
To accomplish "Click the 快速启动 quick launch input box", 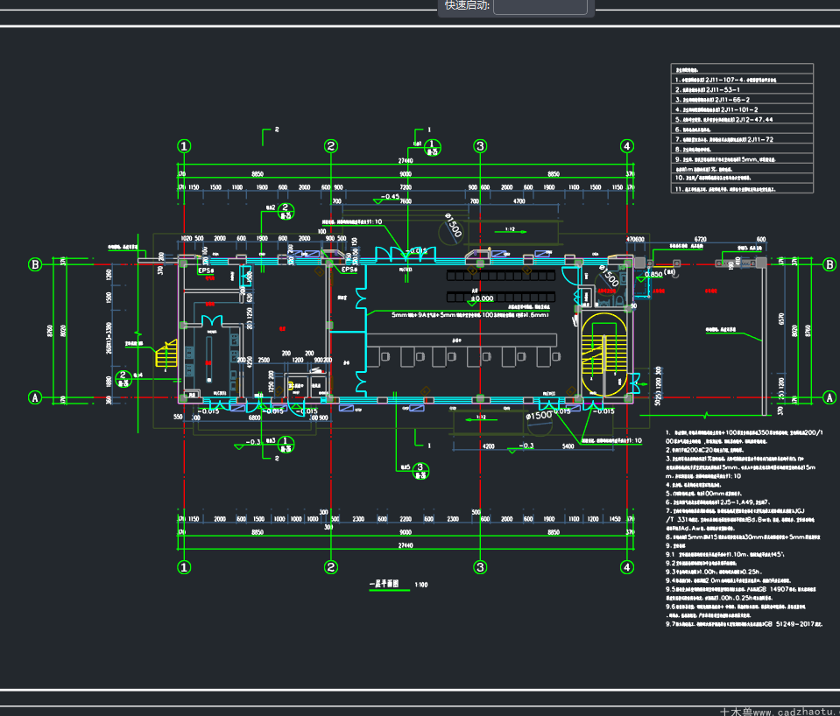I will point(540,6).
